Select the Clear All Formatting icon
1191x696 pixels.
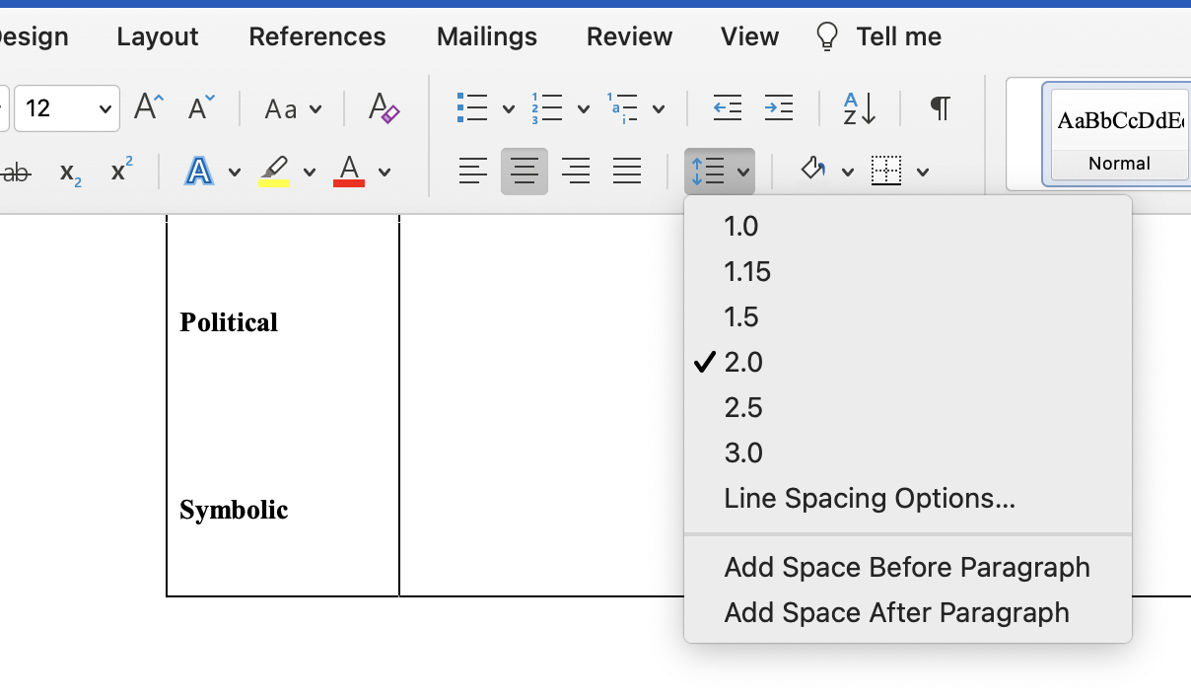click(384, 107)
